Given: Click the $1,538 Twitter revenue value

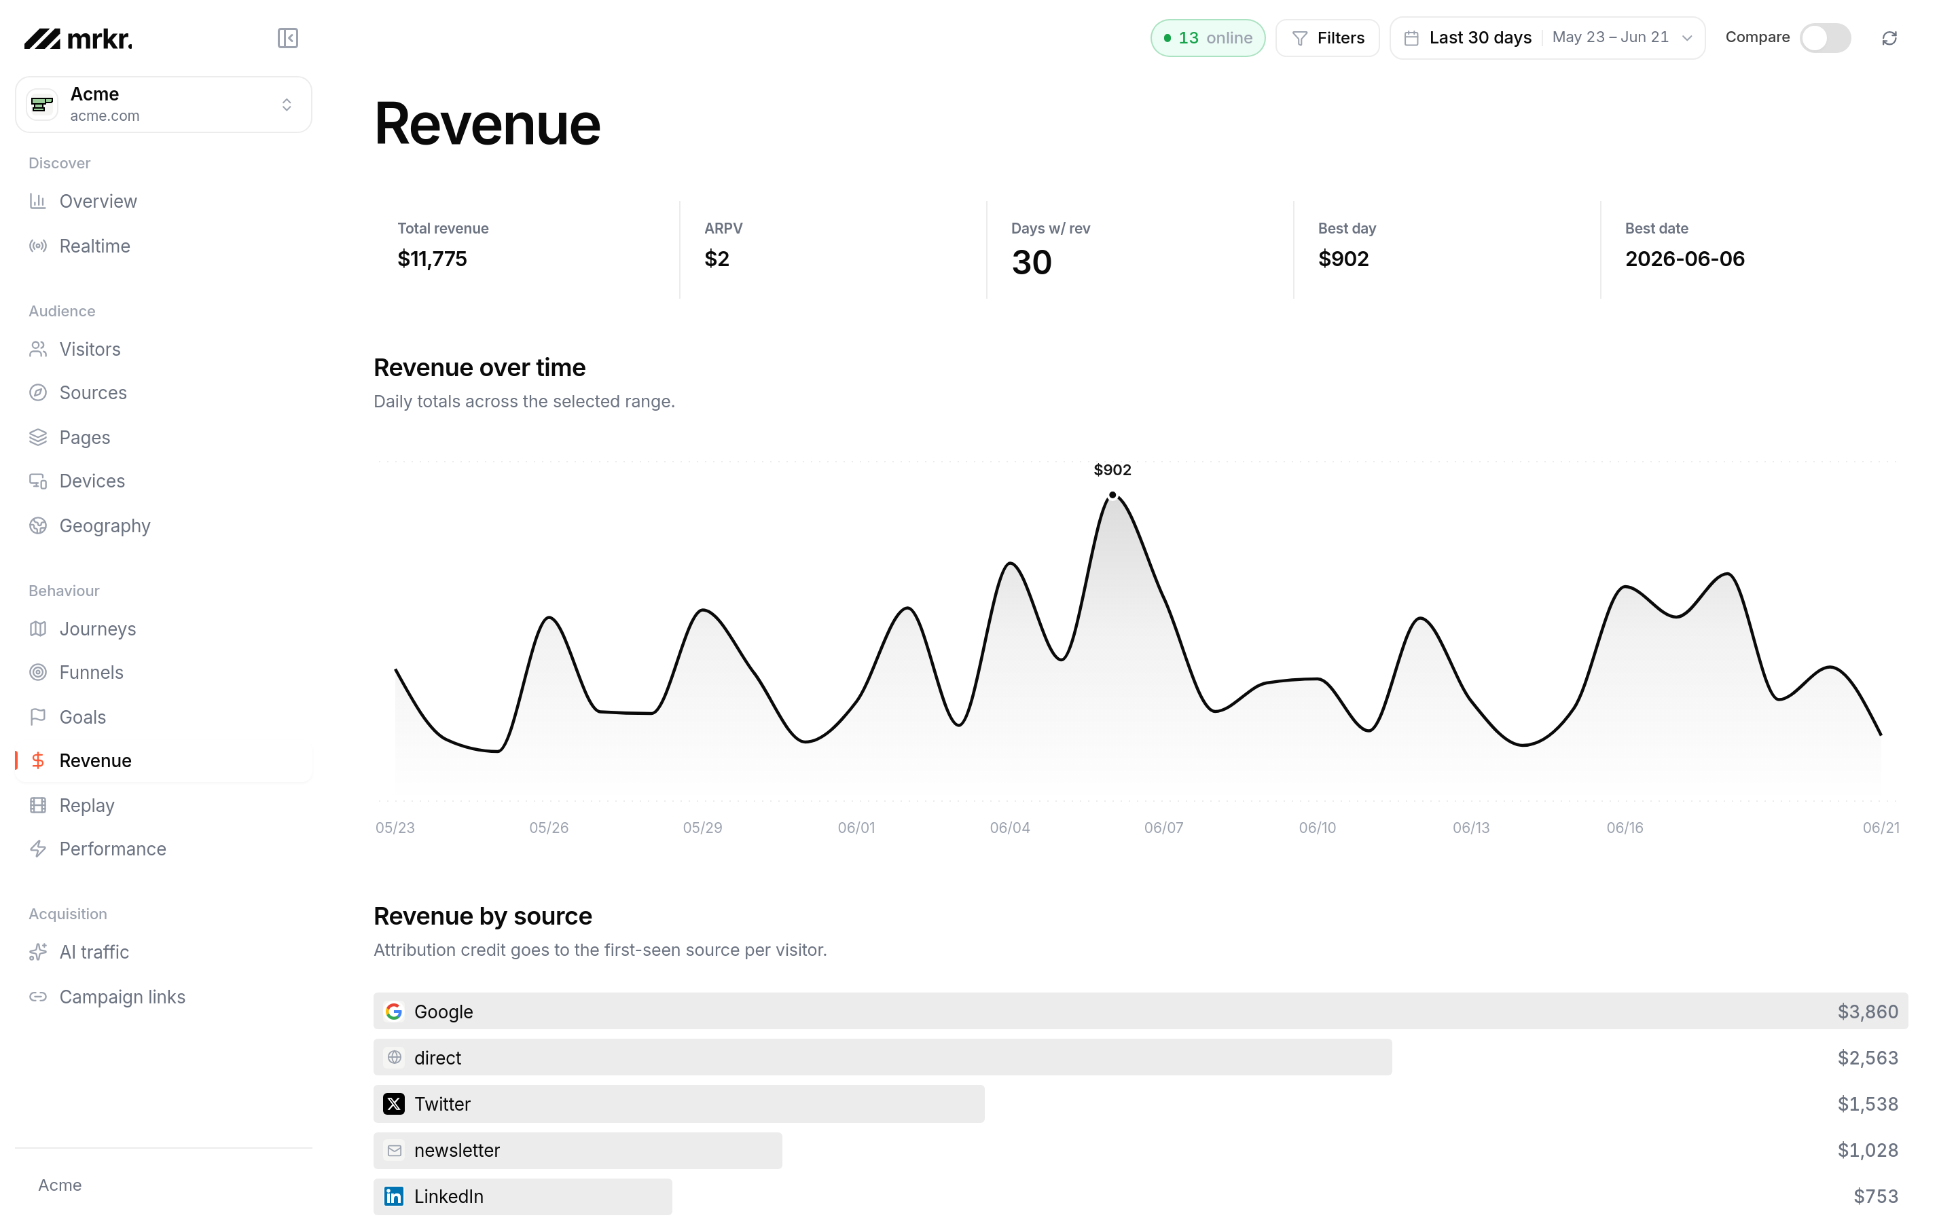Looking at the screenshot, I should pyautogui.click(x=1867, y=1104).
